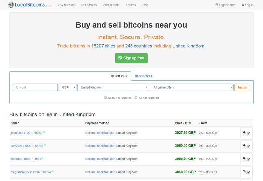
Task: Click green status dot beside megamoney500
Action: pos(53,172)
